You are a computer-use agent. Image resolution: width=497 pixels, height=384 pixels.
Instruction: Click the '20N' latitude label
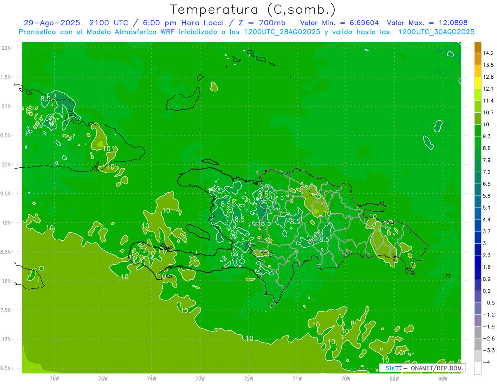6,164
